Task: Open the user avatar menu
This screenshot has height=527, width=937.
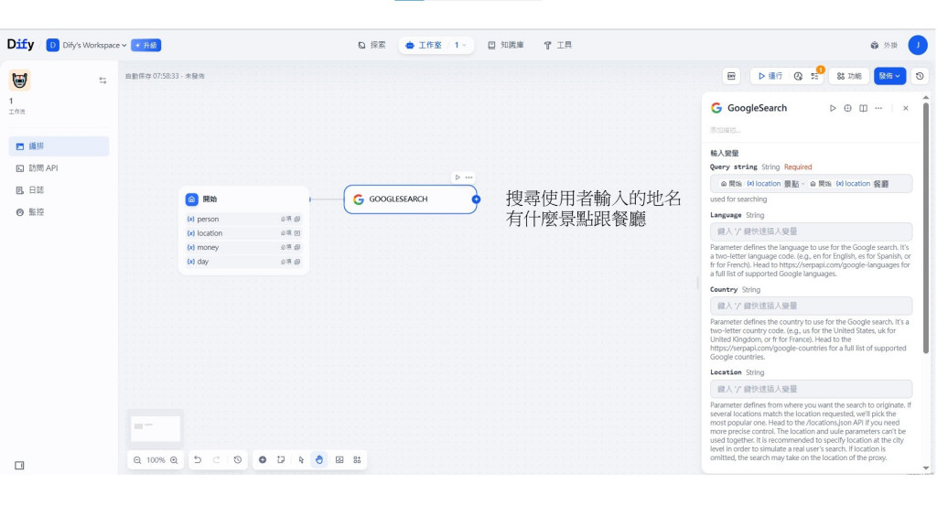Action: click(x=917, y=45)
